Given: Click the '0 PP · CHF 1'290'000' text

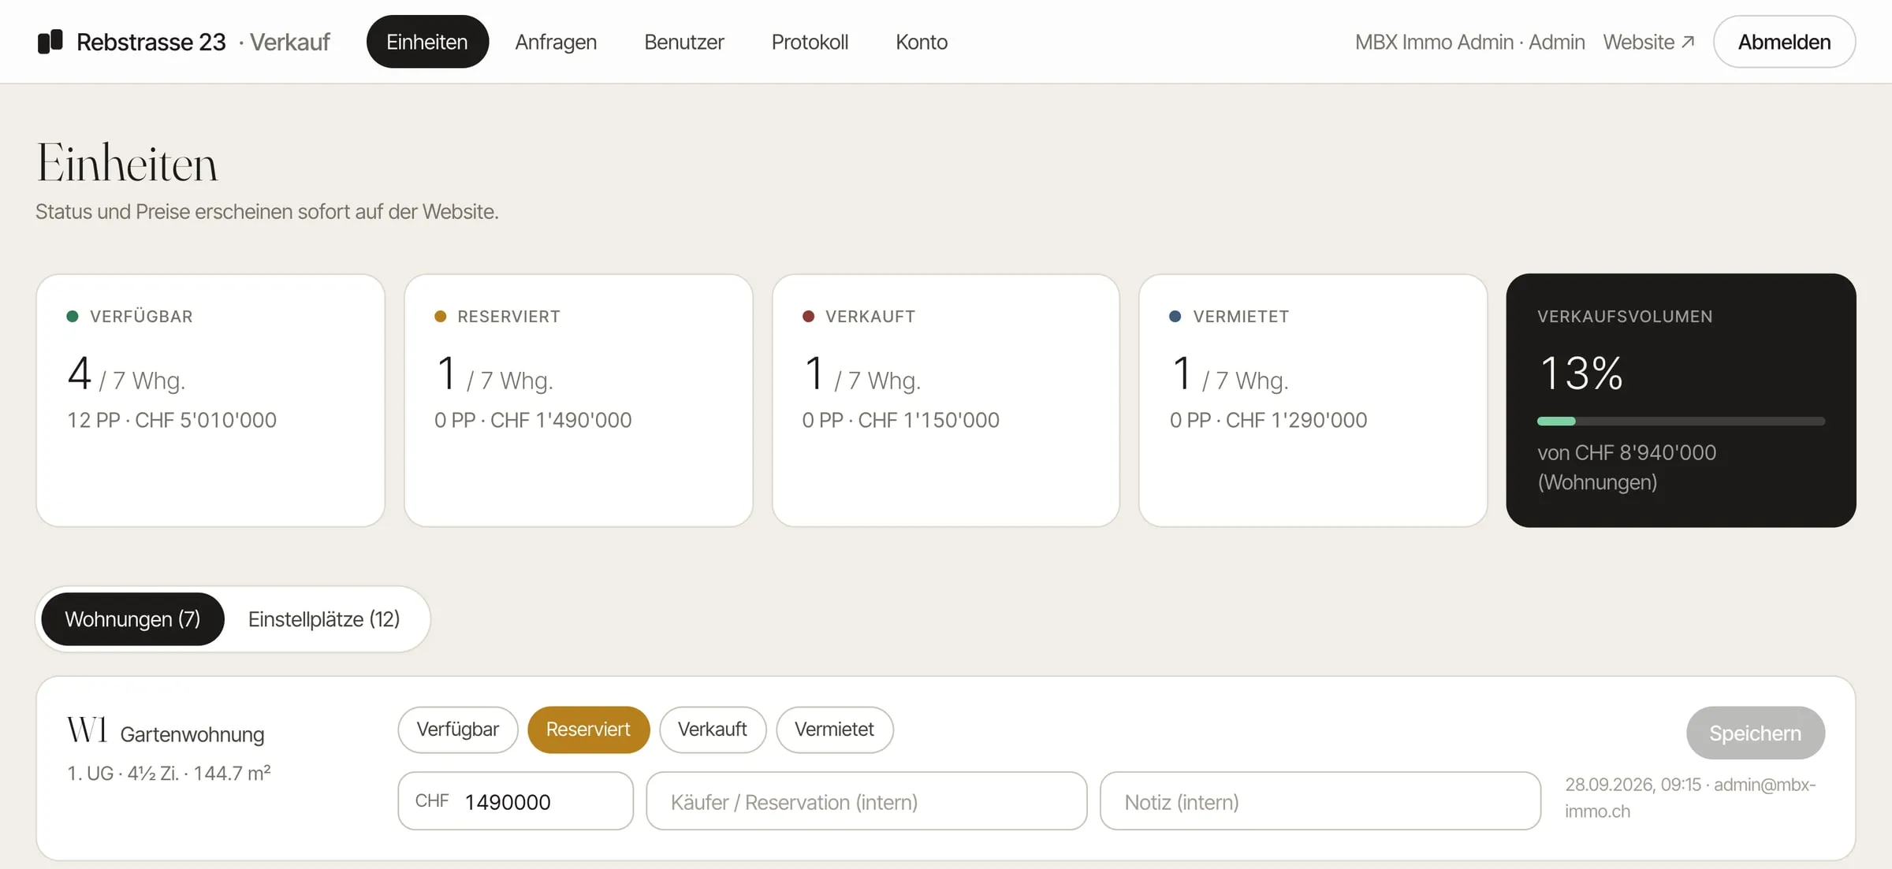Looking at the screenshot, I should coord(1268,420).
